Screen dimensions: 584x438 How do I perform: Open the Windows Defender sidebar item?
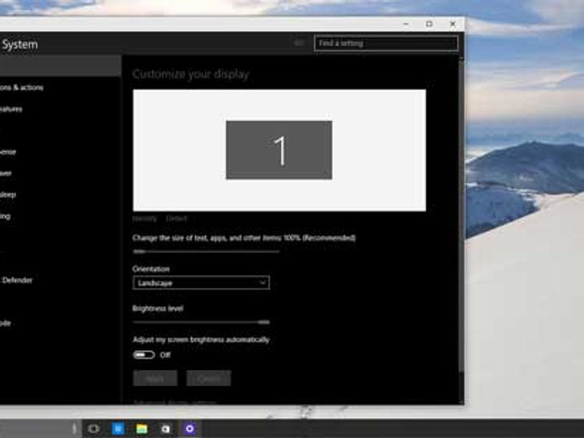[16, 280]
